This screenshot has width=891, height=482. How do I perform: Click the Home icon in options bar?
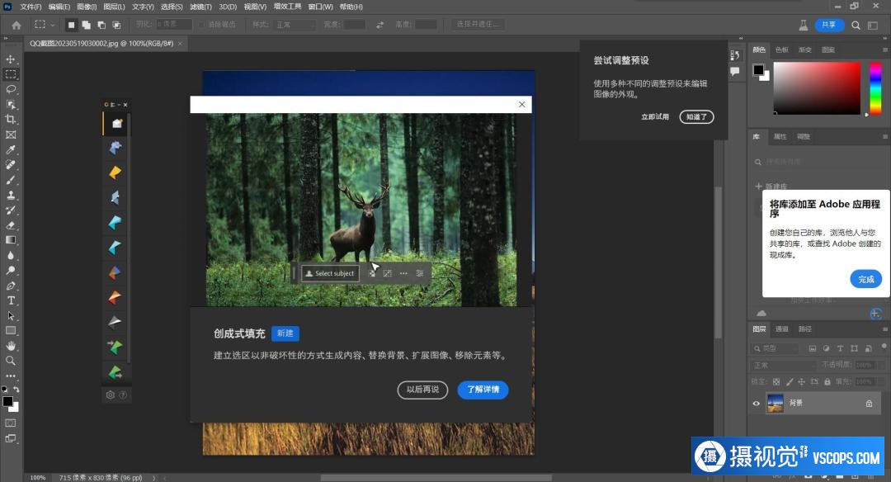[16, 25]
